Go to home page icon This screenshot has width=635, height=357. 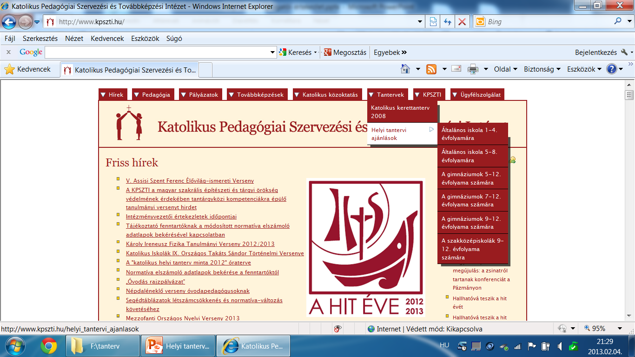click(405, 69)
